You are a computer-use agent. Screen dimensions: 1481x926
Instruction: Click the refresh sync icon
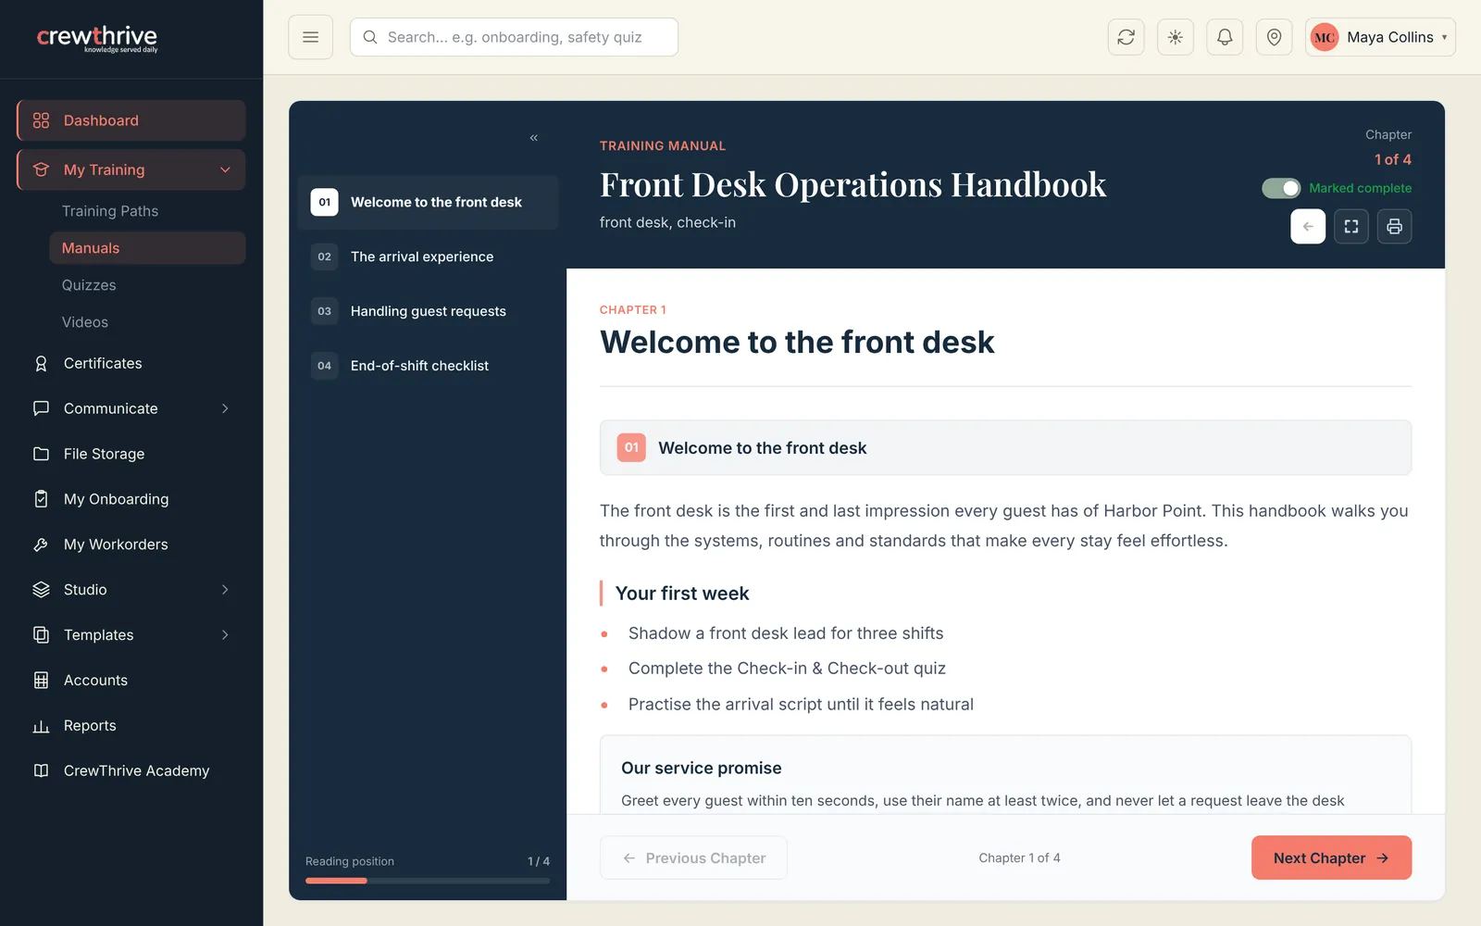(x=1126, y=37)
